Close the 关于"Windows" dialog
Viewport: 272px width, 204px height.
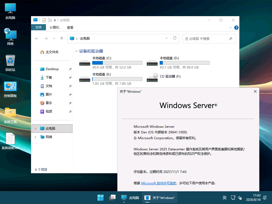click(x=255, y=91)
